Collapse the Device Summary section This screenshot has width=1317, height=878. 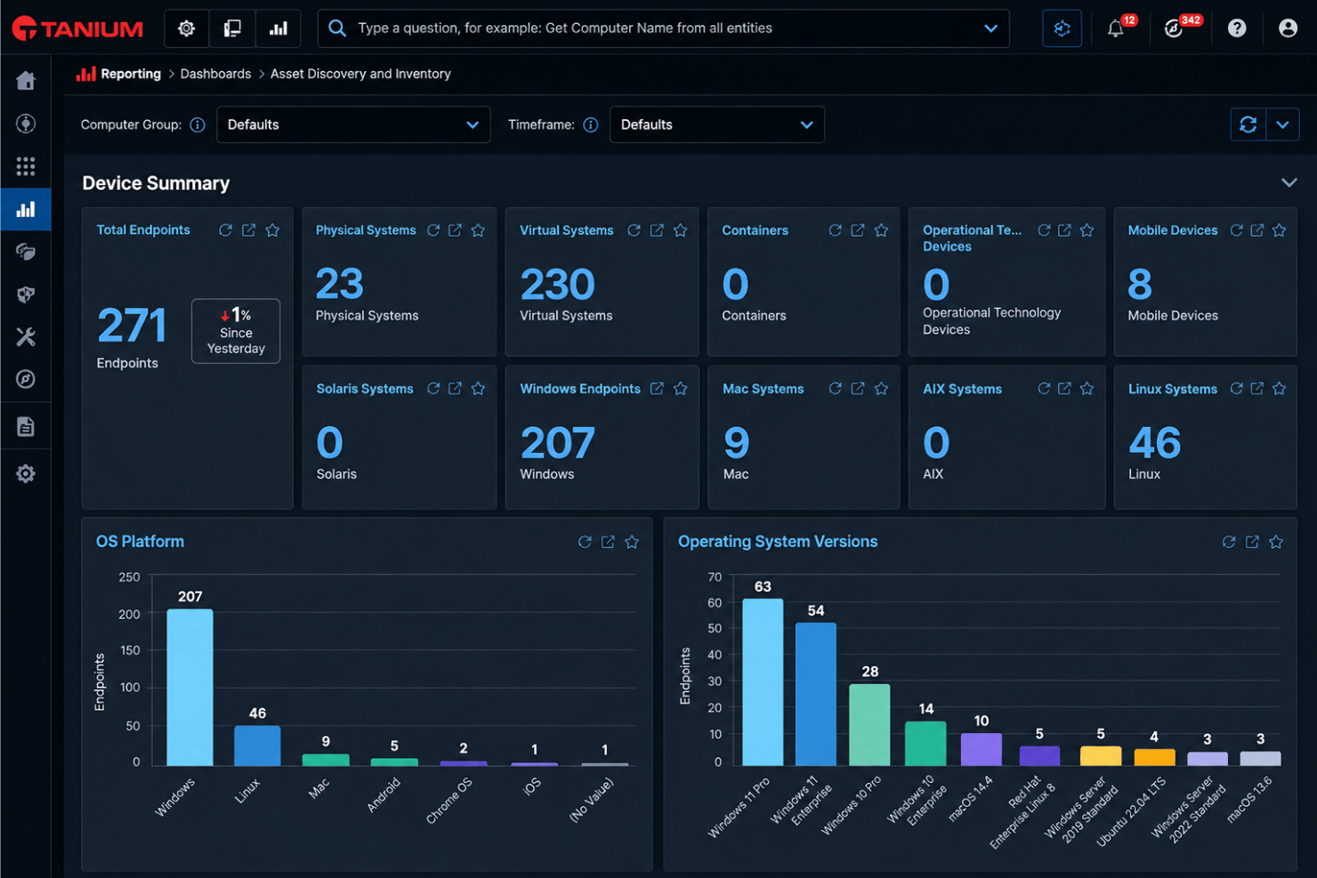point(1289,182)
